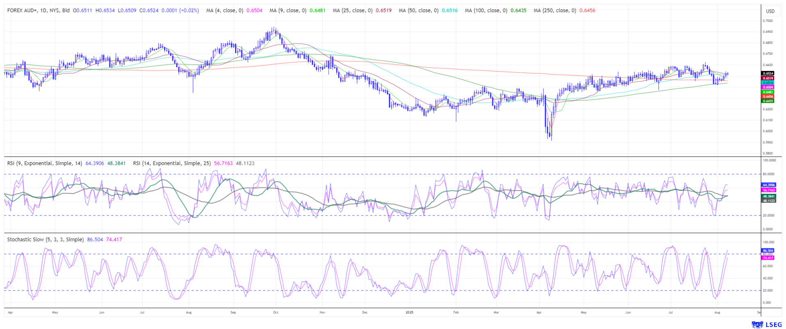Open the MA (25, close, 0) legend
This screenshot has height=329, width=786.
[352, 11]
